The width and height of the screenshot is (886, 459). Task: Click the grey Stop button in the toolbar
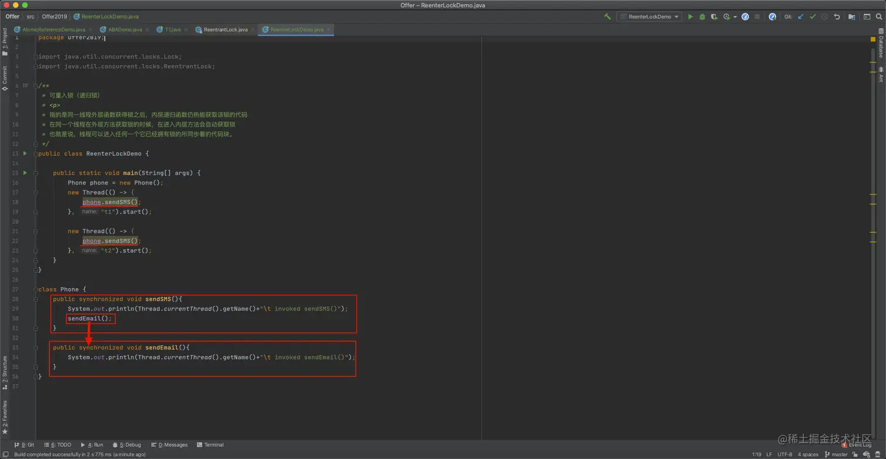point(757,16)
